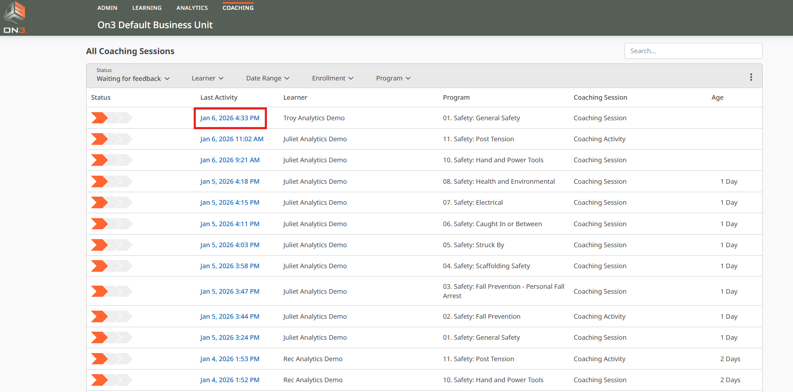
Task: Click the ON3 logo in header
Action: tap(15, 17)
